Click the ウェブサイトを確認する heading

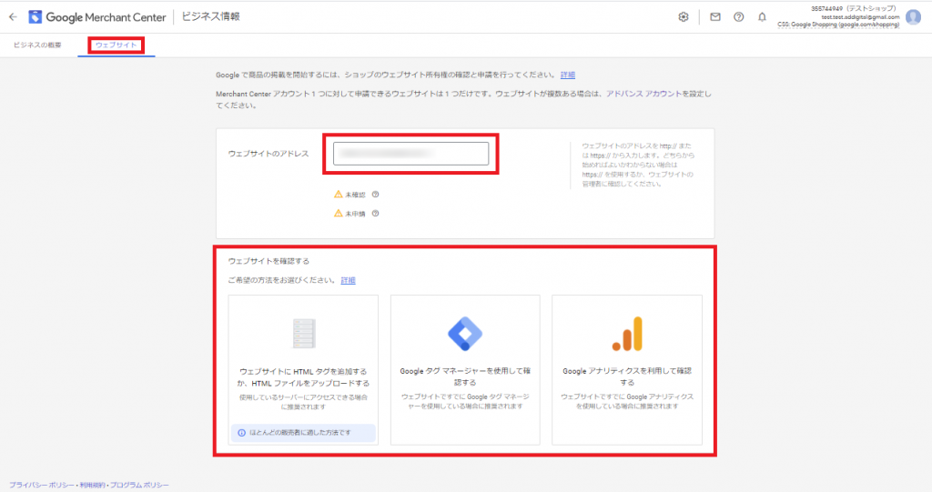(268, 261)
